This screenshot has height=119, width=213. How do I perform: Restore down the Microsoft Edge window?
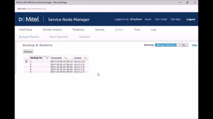pos(187,2)
